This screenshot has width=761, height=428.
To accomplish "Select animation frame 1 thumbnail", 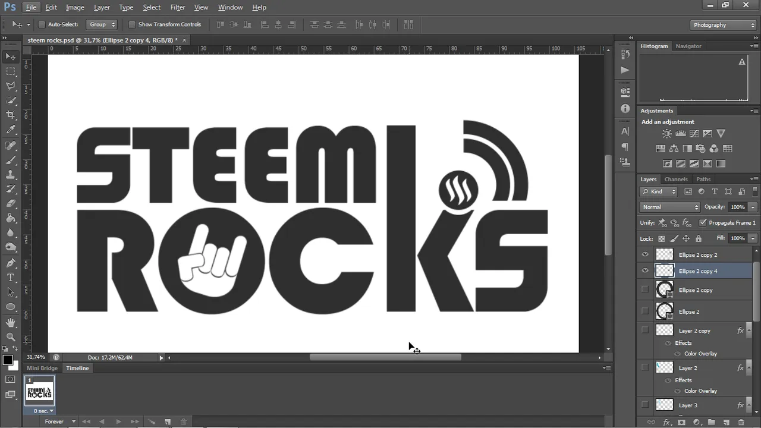I will coord(39,391).
